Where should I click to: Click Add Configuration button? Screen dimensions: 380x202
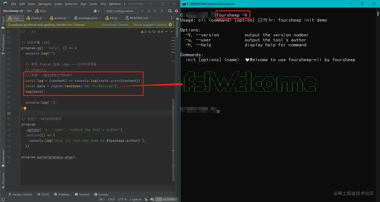121,11
